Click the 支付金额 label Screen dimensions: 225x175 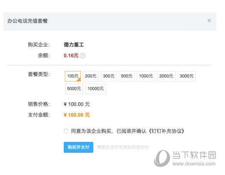(39, 115)
